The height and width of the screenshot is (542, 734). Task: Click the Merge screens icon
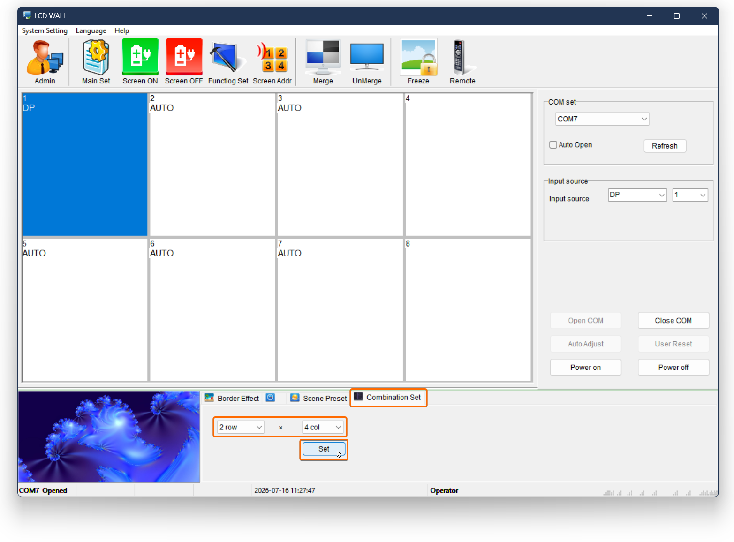pyautogui.click(x=323, y=62)
